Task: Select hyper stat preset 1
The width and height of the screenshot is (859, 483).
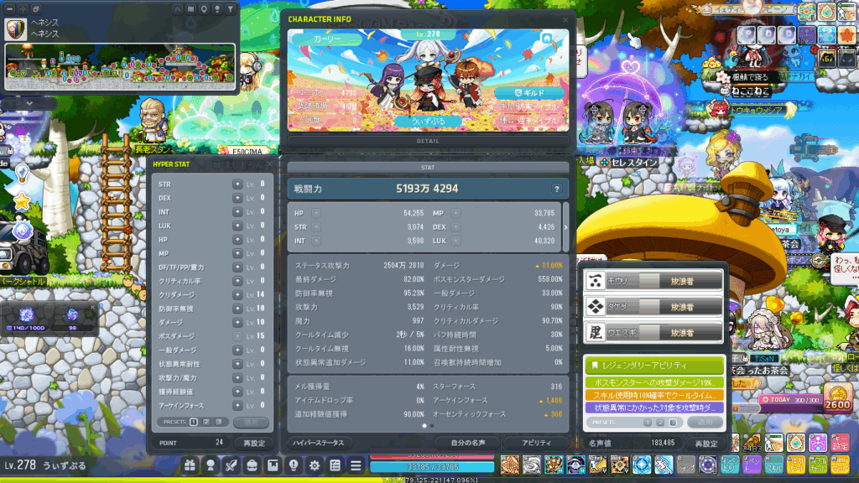Action: point(194,422)
